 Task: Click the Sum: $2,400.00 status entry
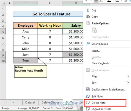pyautogui.click(x=64, y=108)
